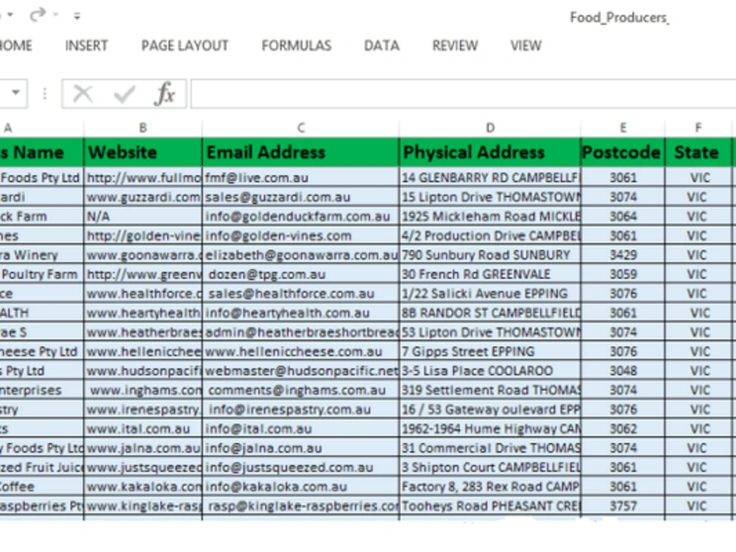Click inside the formula bar field
The image size is (736, 552).
pyautogui.click(x=463, y=93)
